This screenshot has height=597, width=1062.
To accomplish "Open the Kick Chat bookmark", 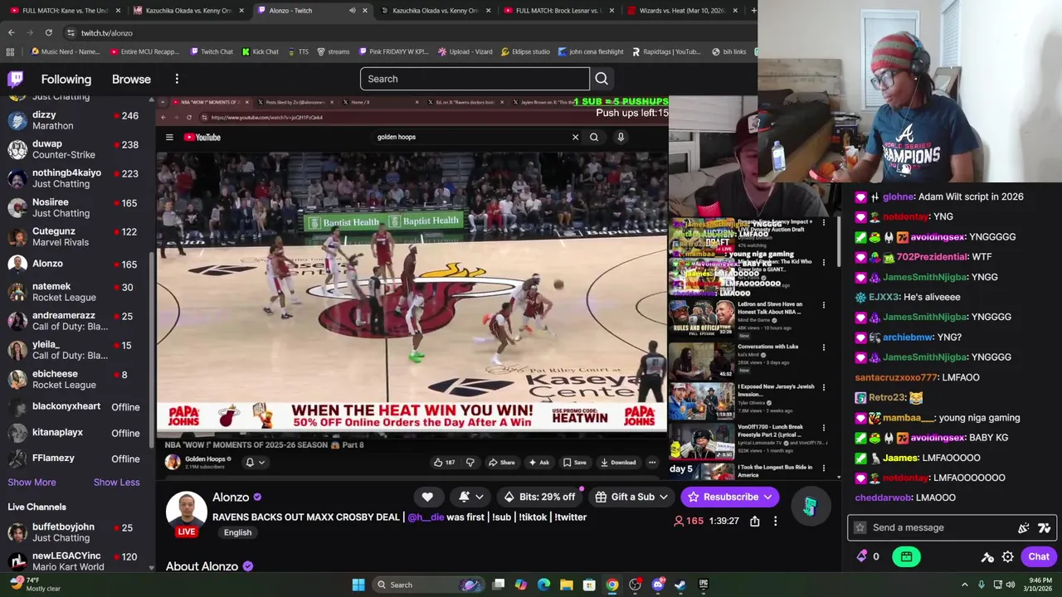I will pyautogui.click(x=260, y=51).
